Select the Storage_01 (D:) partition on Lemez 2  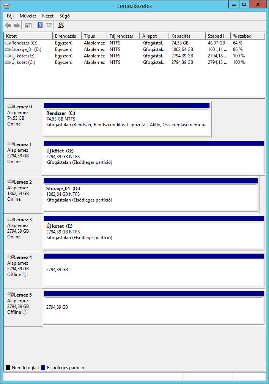[151, 195]
